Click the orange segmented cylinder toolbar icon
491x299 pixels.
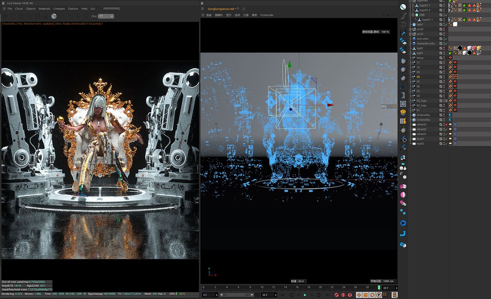coord(403,112)
